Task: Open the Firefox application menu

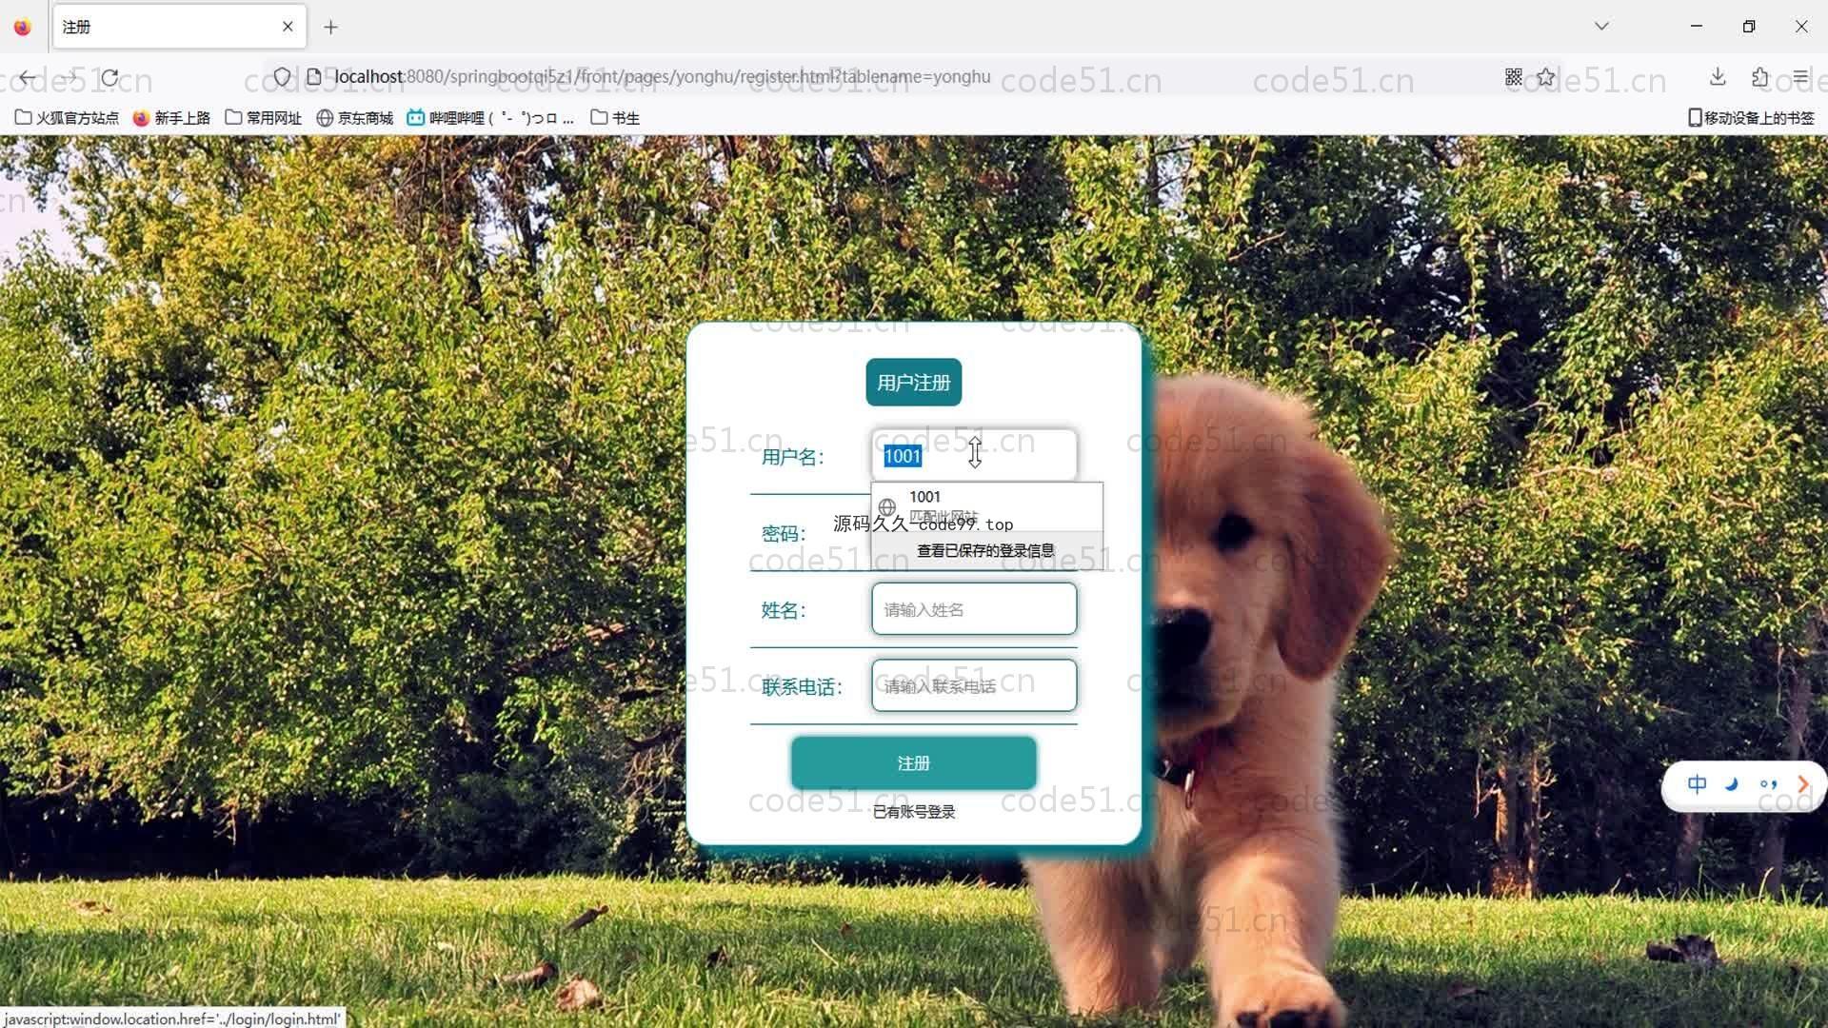Action: pyautogui.click(x=1799, y=77)
